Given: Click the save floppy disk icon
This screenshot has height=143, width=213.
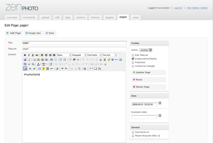Looking at the screenshot, I should [x=25, y=60].
